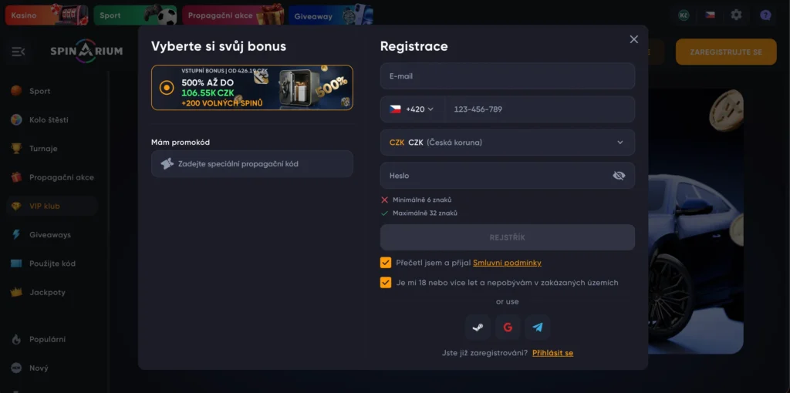This screenshot has height=393, width=790.
Task: Select the 500% welcome bonus radio button
Action: (x=166, y=88)
